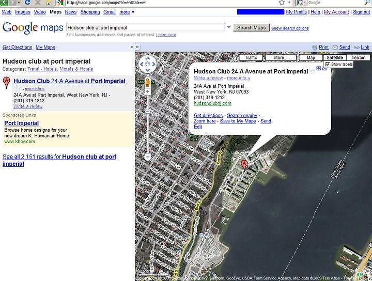This screenshot has width=372, height=281.
Task: Click the red A marker on the map
Action: [244, 165]
